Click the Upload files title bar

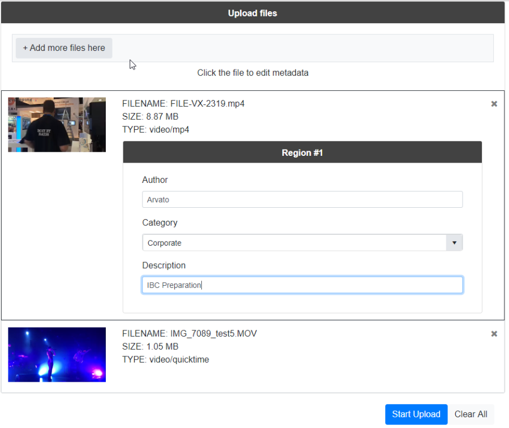(252, 13)
